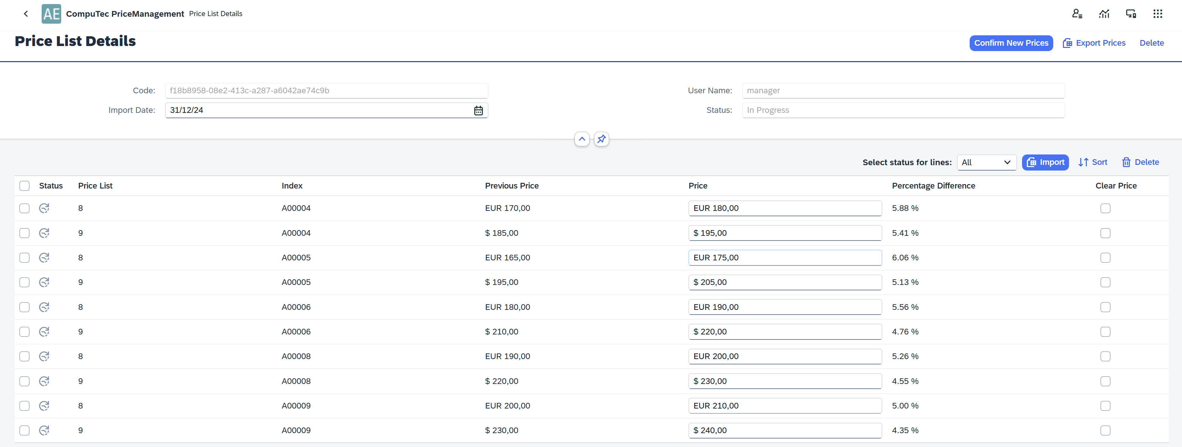The width and height of the screenshot is (1182, 447).
Task: Select the row checkbox for $ 240,00
Action: click(x=24, y=431)
